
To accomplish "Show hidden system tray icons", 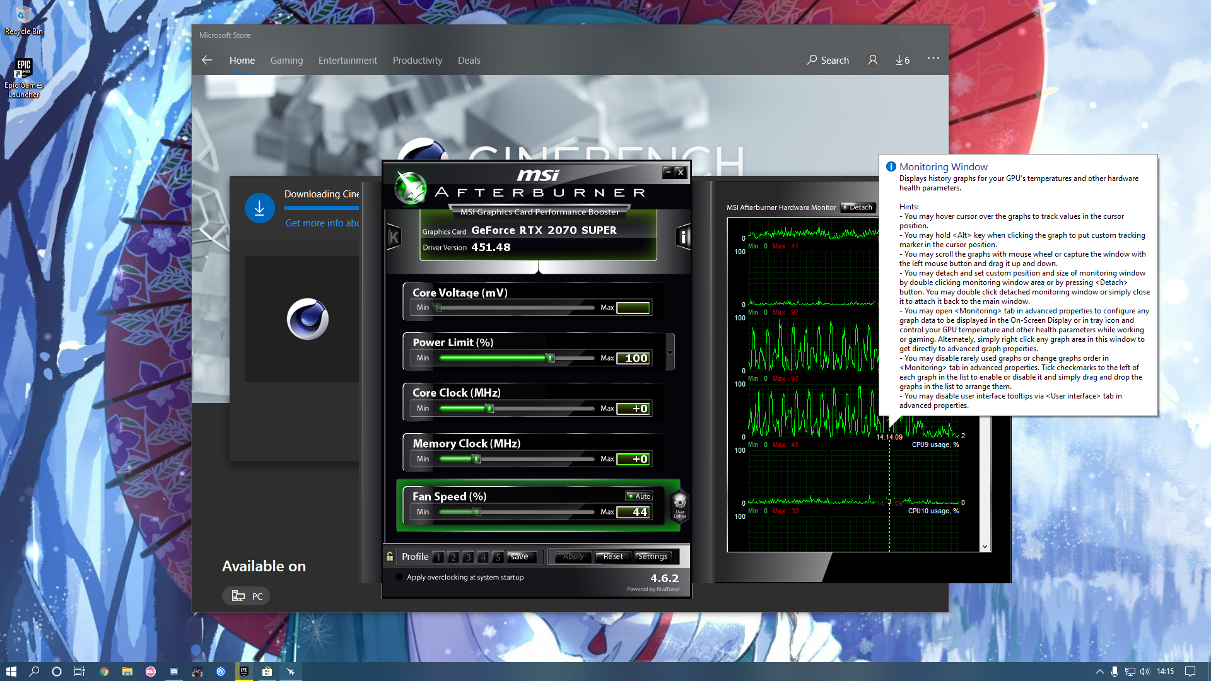I will pos(1099,672).
